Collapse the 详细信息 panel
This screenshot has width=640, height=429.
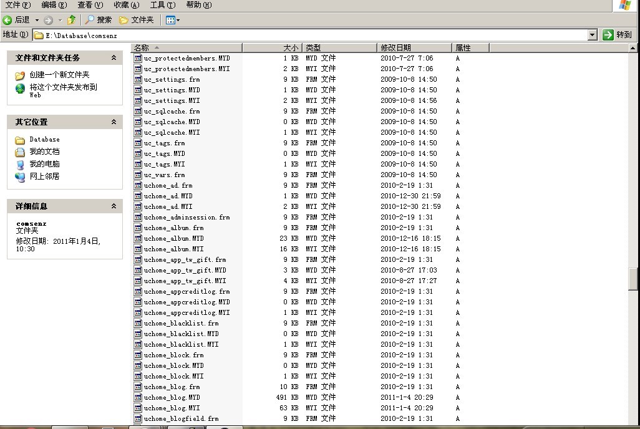tap(114, 206)
